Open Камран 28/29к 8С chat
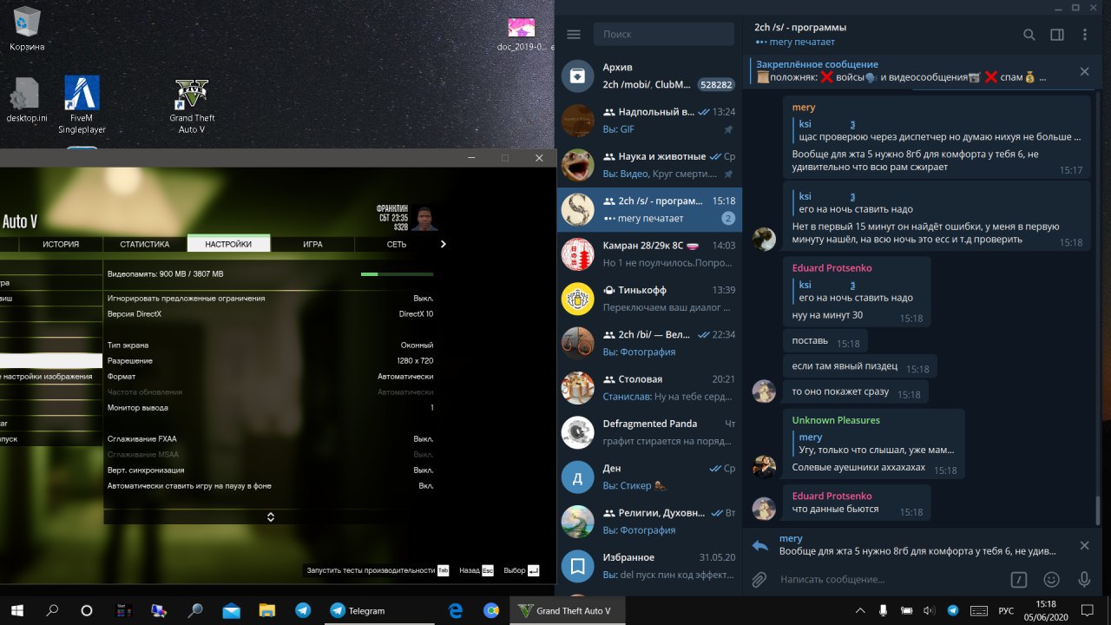 pos(649,253)
